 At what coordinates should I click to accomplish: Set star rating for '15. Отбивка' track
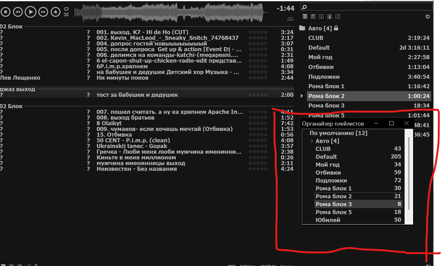pos(258,135)
